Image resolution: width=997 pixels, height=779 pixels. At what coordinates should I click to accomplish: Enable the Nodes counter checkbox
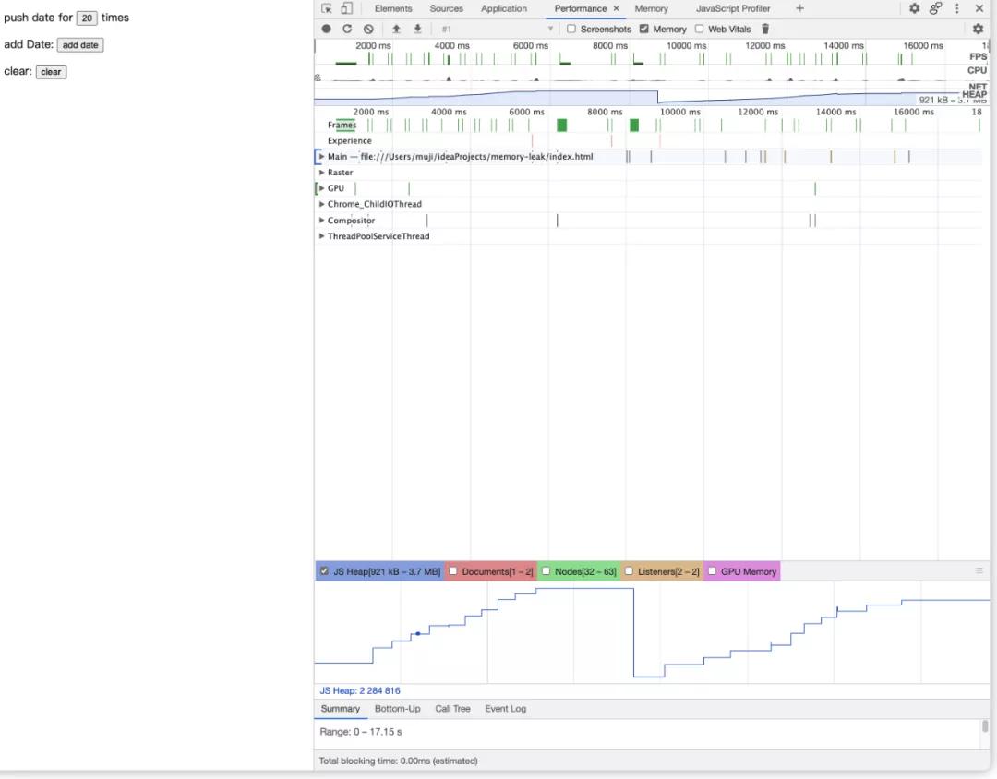coord(546,571)
